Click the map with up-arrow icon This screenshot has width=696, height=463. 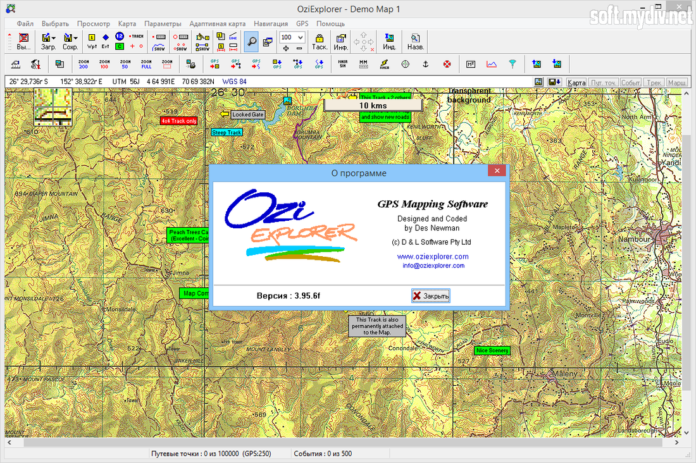coord(536,65)
